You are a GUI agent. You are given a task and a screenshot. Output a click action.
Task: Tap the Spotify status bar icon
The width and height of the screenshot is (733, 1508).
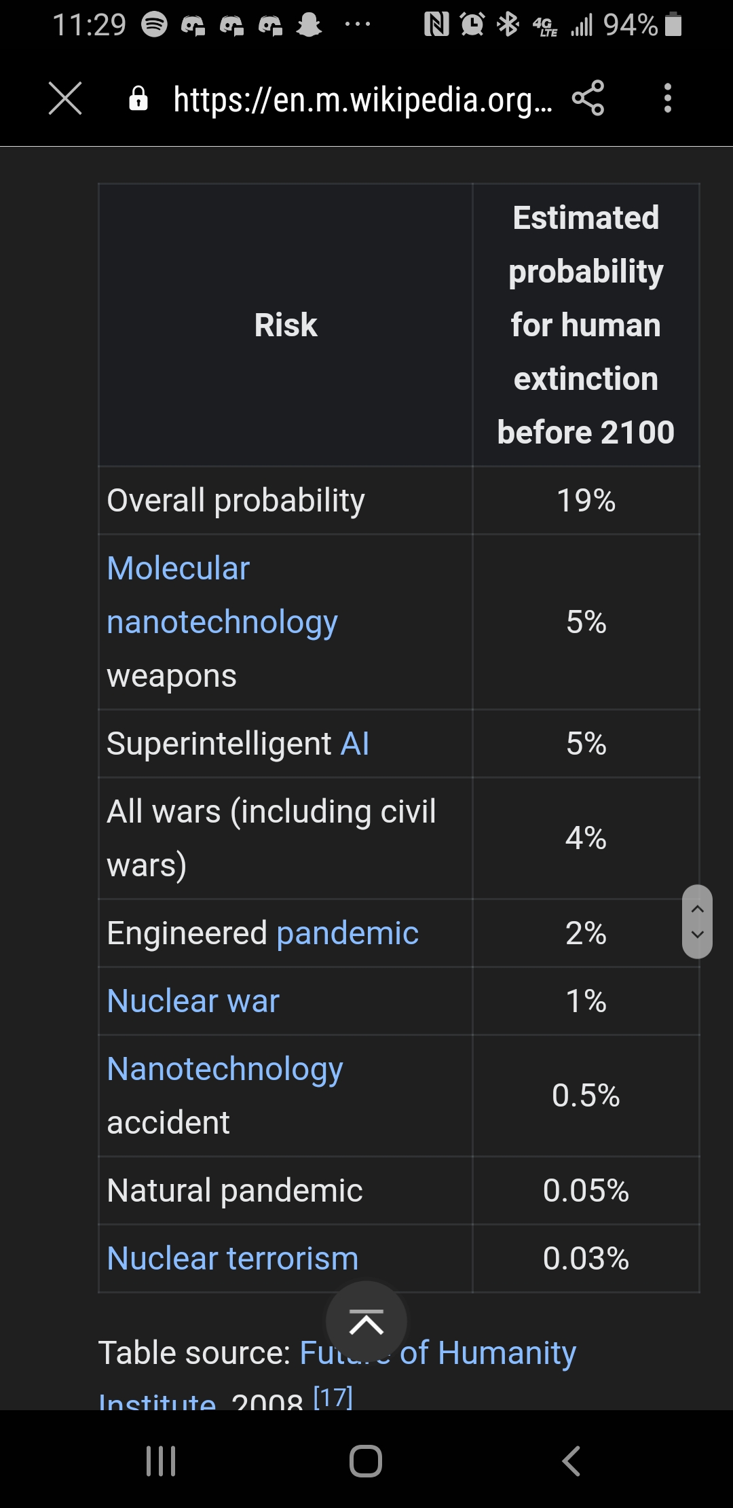click(x=154, y=25)
